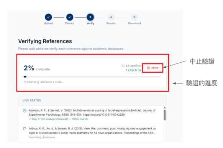Click the Extract step label
223x148 pixels.
pyautogui.click(x=70, y=23)
